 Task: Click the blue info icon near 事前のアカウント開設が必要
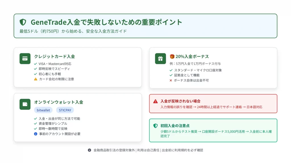point(36,134)
